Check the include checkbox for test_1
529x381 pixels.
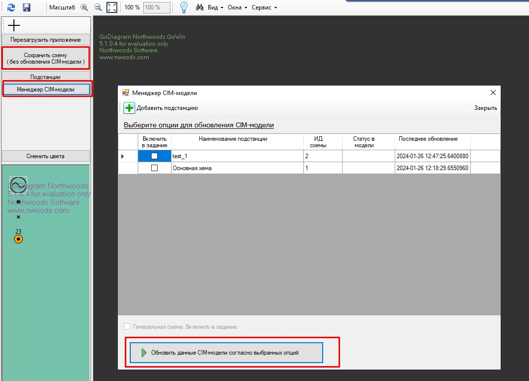(154, 156)
